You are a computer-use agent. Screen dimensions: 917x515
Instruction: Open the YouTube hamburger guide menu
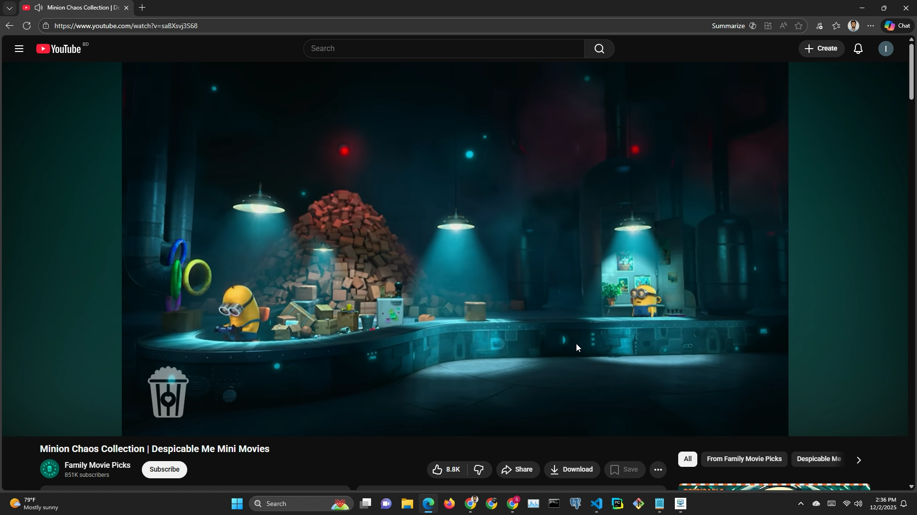pyautogui.click(x=19, y=49)
